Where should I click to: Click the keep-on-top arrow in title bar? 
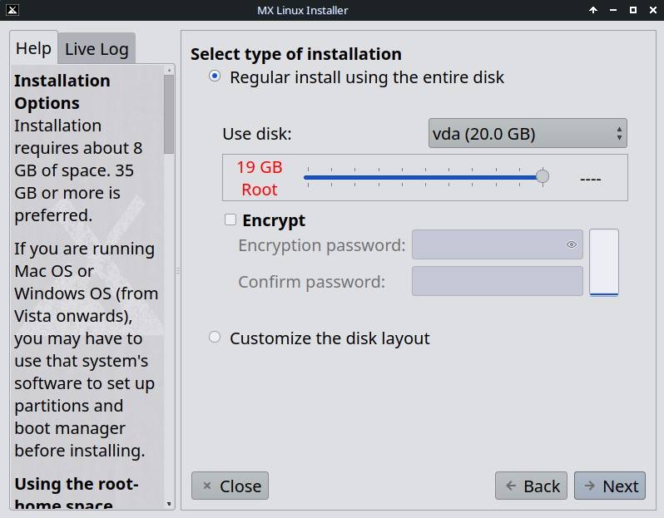(x=593, y=10)
